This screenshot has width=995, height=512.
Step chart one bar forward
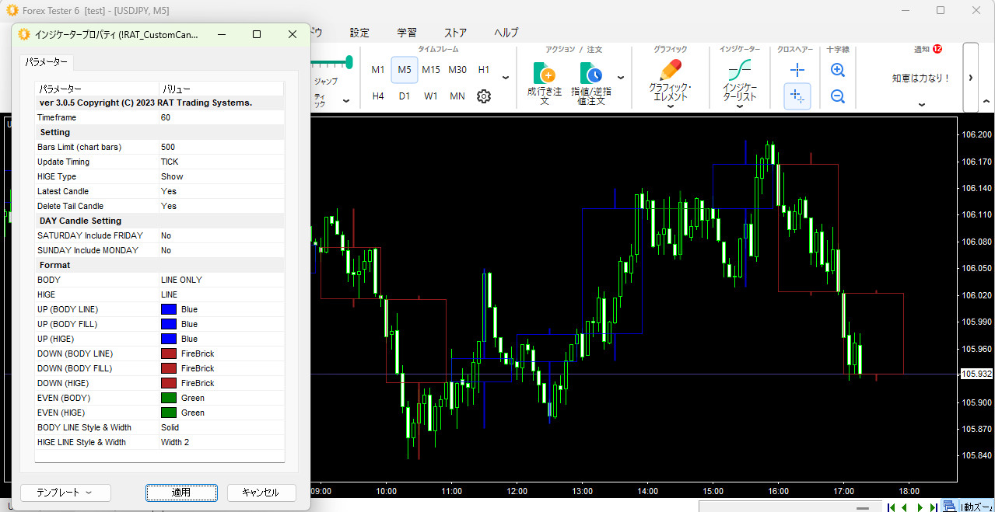[x=920, y=507]
